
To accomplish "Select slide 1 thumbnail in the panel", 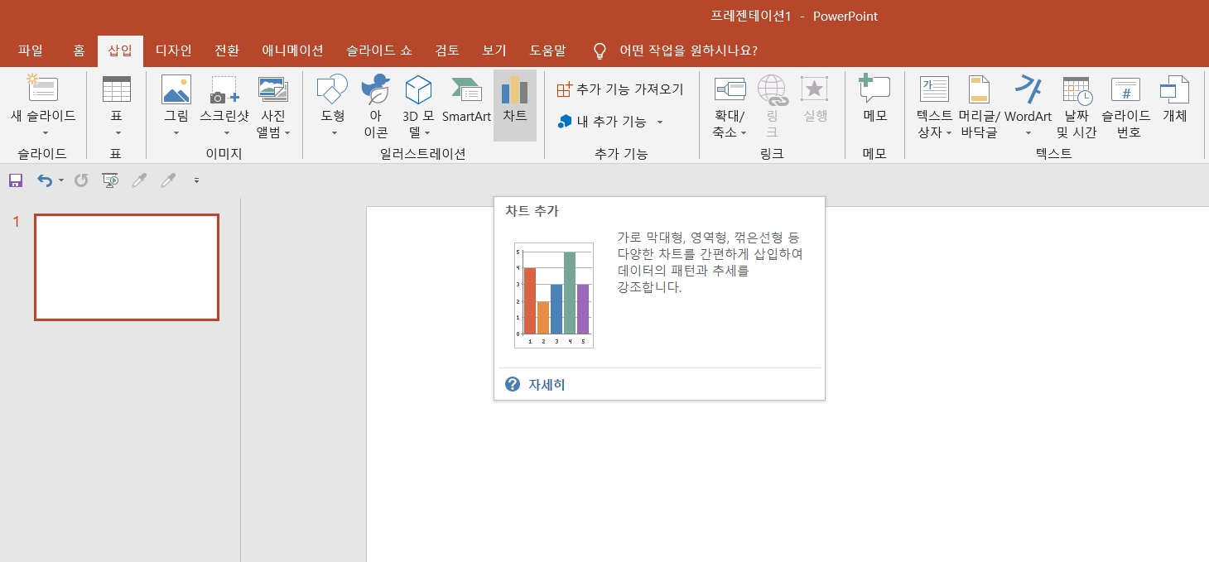I will [126, 267].
